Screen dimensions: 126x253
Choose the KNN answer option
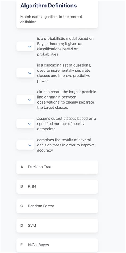pos(57,187)
